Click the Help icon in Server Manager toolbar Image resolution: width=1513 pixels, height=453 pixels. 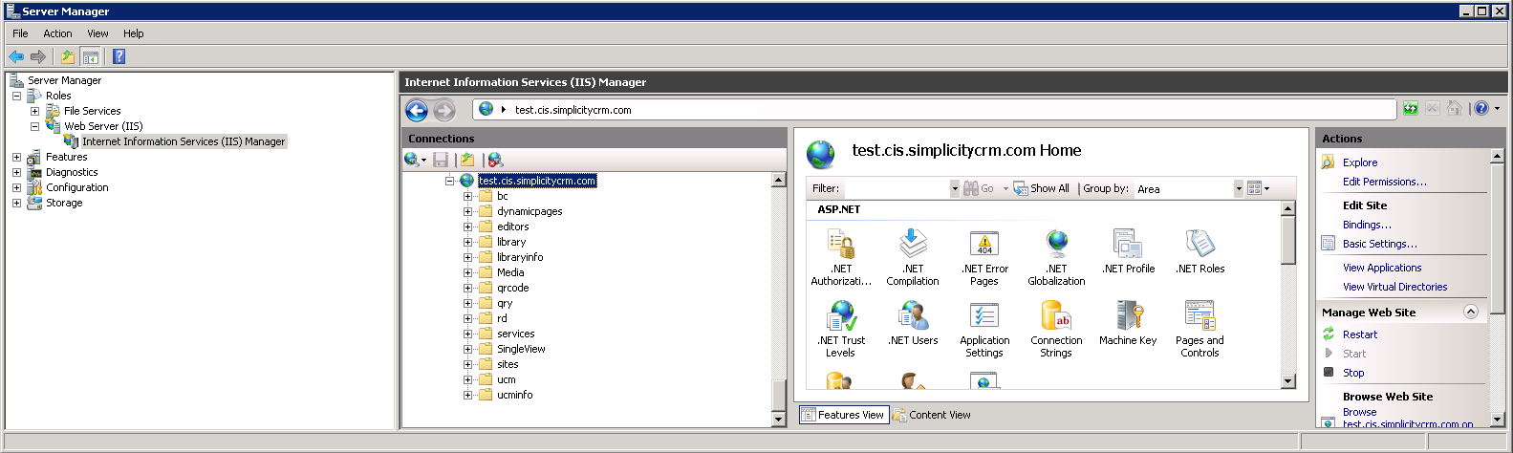[119, 56]
